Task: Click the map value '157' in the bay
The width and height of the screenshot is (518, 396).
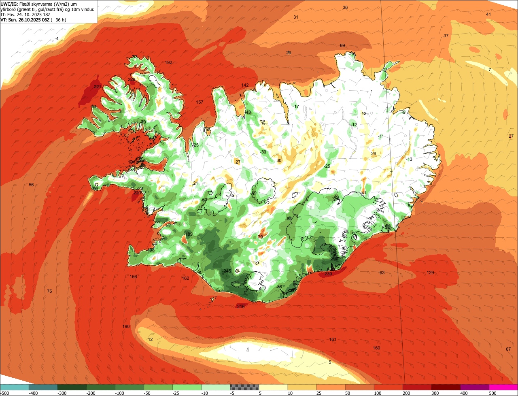Action: (x=200, y=102)
